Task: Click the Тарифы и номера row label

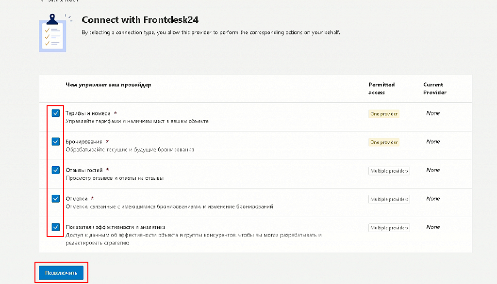Action: 88,113
